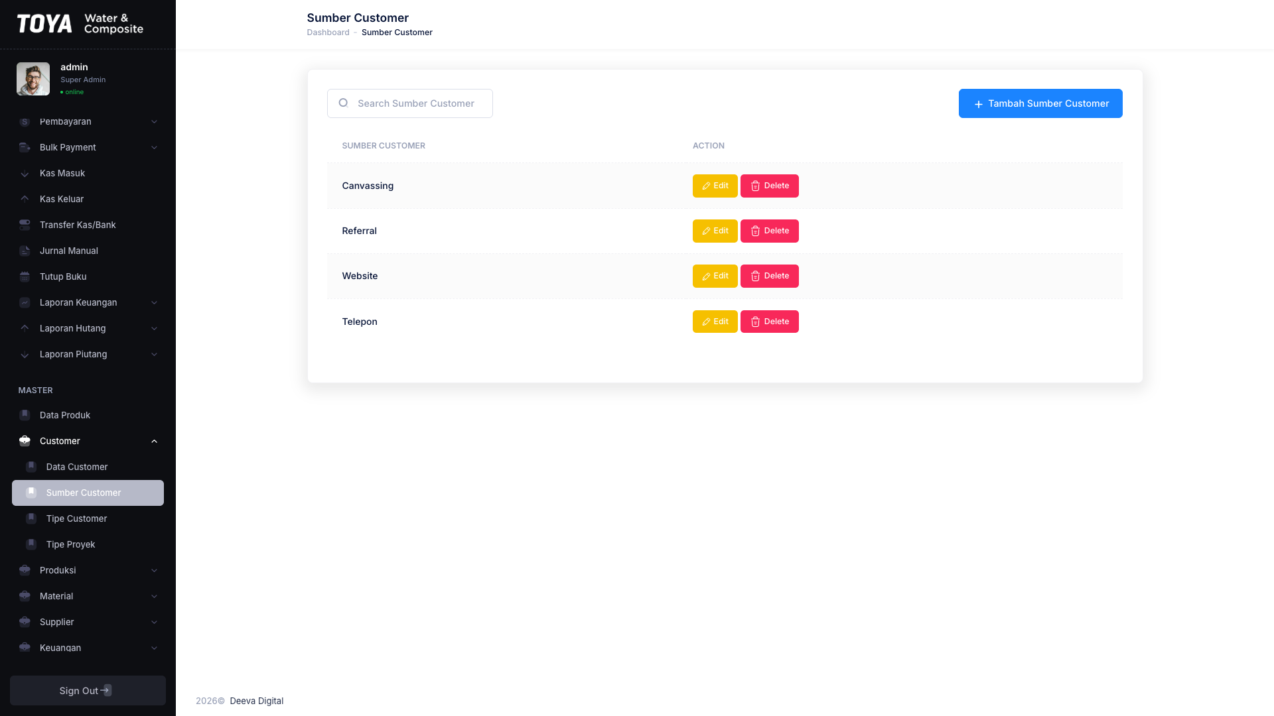Expand the Laporan Hutang chevron
This screenshot has height=716, width=1274.
(x=154, y=328)
